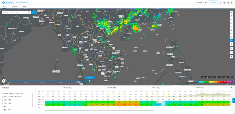
Task: Close the 关于地点 forecast panel
Action: 231,87
